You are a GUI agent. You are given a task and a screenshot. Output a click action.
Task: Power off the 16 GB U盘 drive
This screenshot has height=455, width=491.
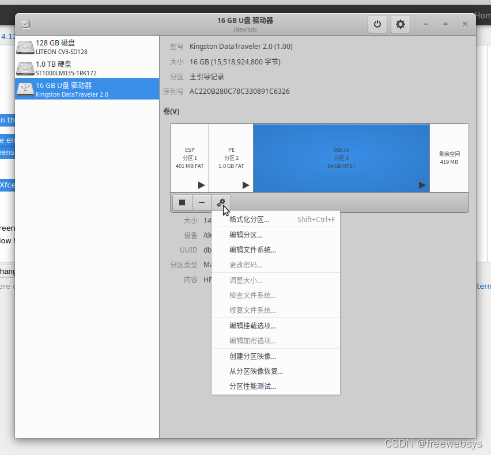377,24
